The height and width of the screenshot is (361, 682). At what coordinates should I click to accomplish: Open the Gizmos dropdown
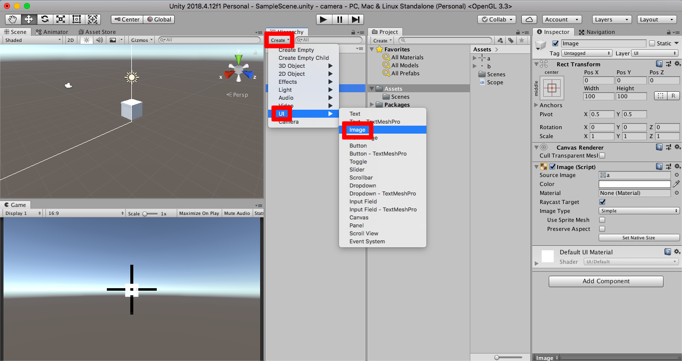pos(141,40)
